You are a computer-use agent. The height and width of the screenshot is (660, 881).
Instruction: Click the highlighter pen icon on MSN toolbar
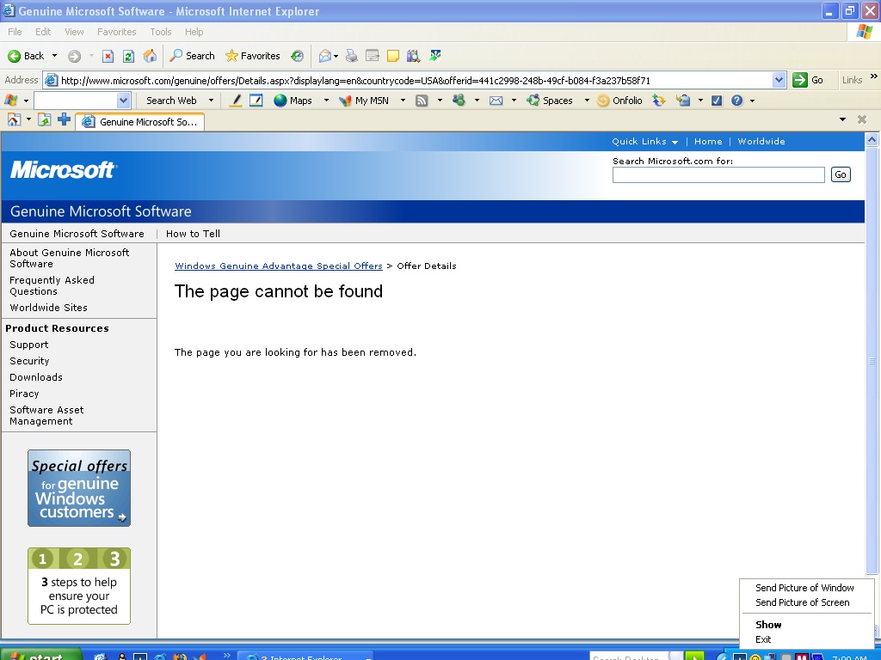tap(236, 101)
